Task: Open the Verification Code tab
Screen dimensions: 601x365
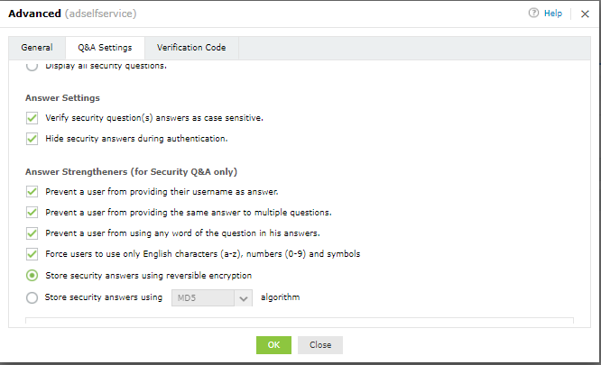Action: (191, 47)
